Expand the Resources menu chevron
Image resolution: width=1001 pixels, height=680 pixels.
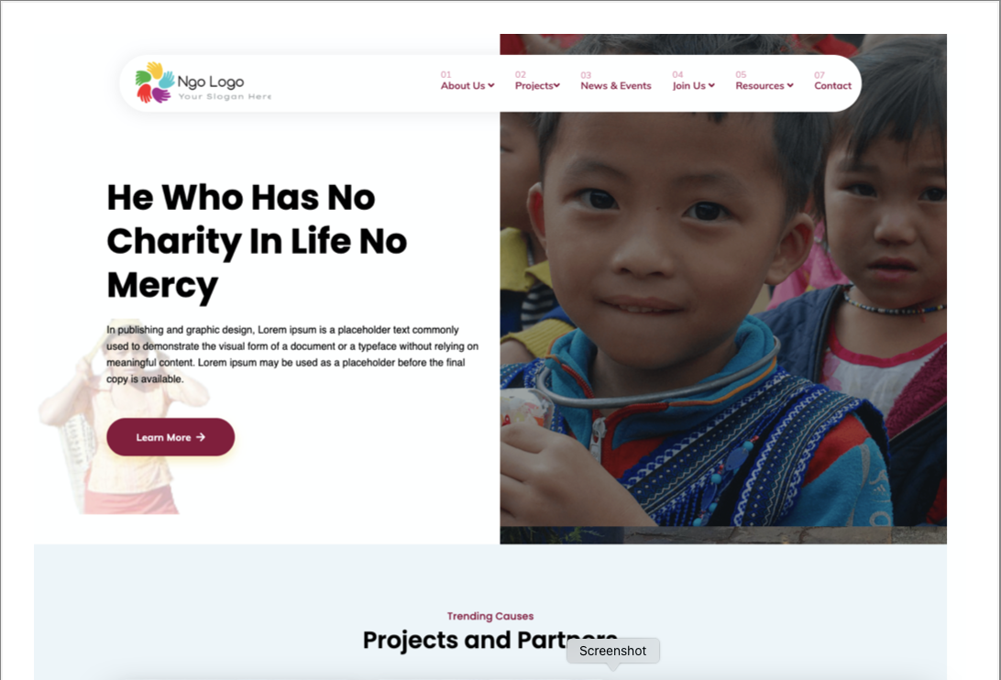789,85
